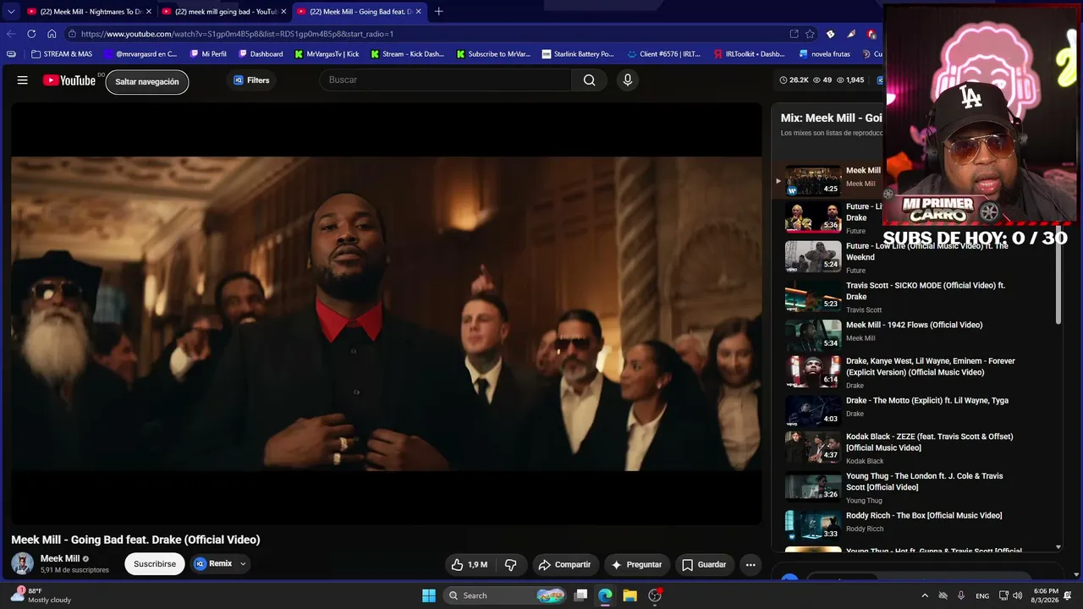Close the Nightmares To Dreams tab
Screen dimensions: 1083x609
(148, 12)
